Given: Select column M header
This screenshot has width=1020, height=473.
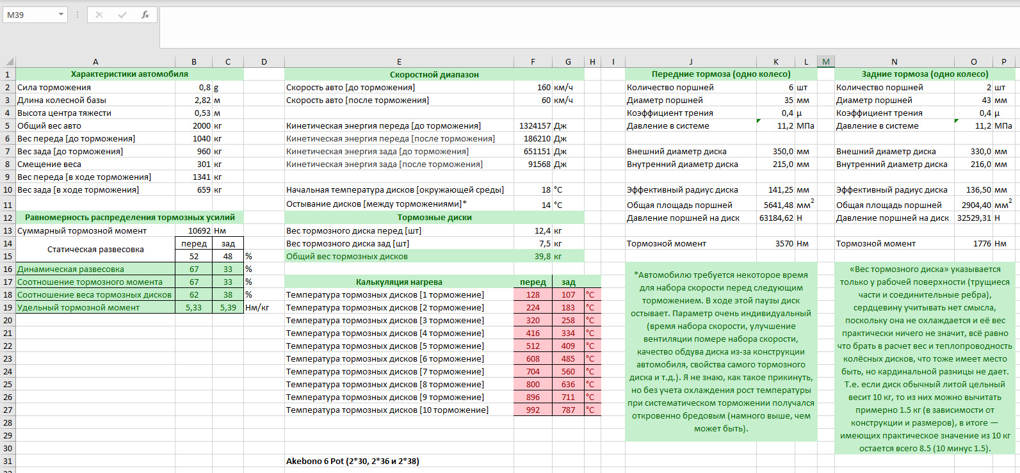Looking at the screenshot, I should click(826, 62).
